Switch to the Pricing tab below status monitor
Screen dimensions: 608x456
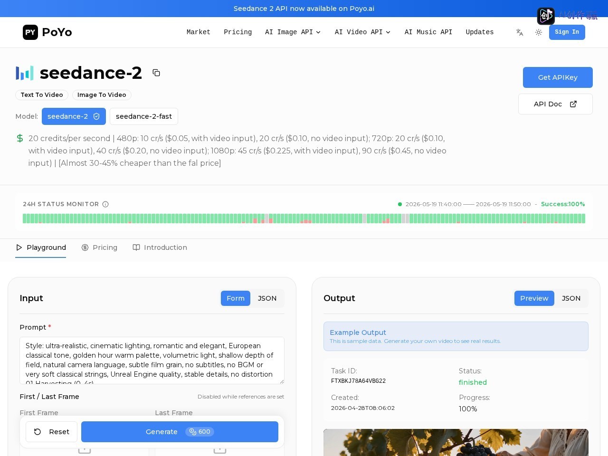point(99,247)
